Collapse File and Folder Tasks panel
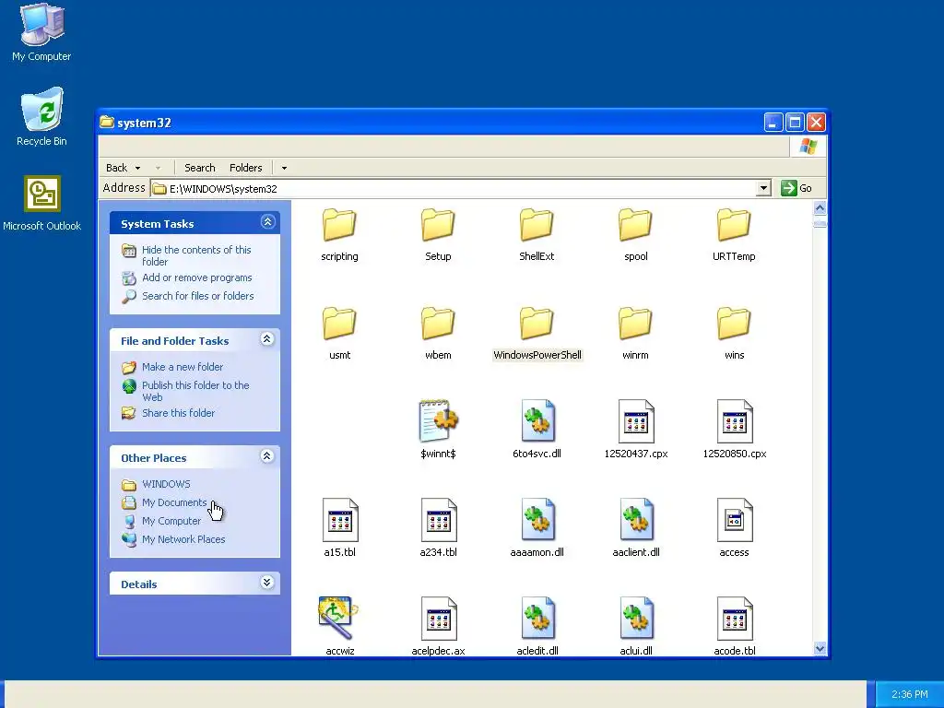The height and width of the screenshot is (708, 944). point(267,339)
